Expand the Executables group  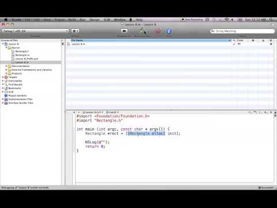click(x=3, y=81)
